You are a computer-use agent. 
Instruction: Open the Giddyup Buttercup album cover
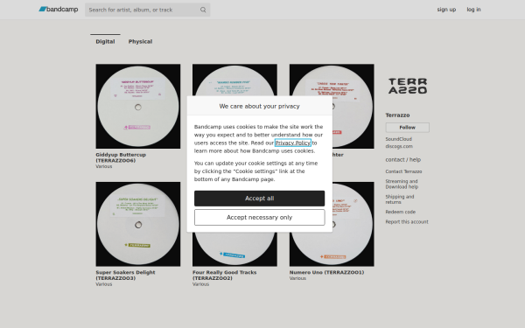tap(138, 106)
